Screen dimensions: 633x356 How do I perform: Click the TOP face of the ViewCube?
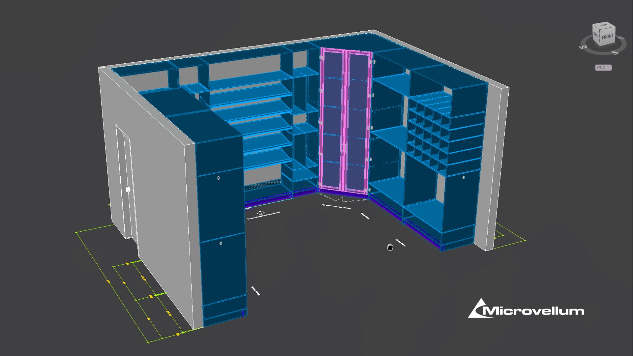tap(603, 25)
